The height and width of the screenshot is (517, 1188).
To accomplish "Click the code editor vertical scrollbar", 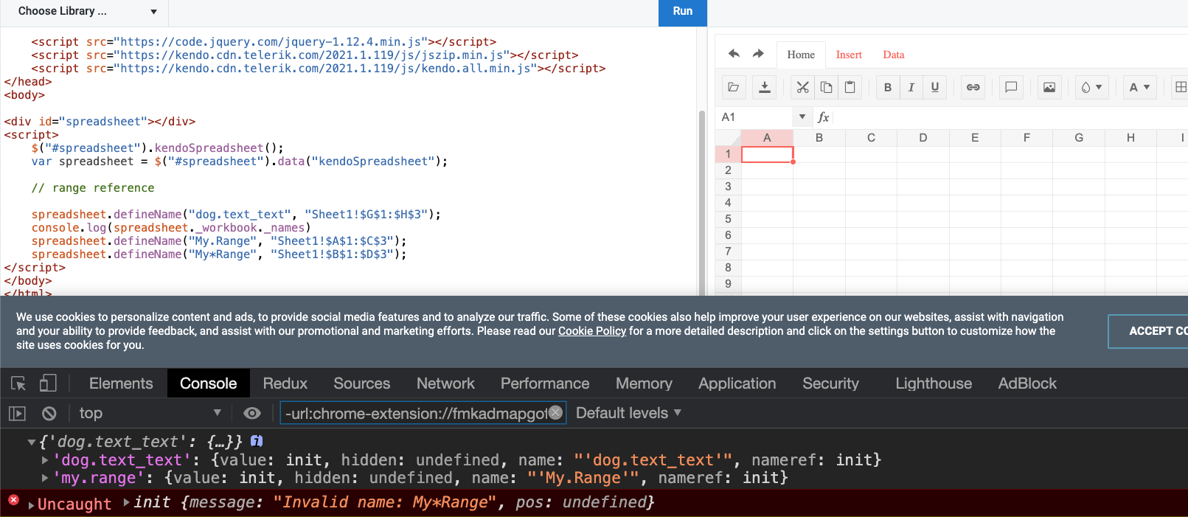I will (702, 203).
